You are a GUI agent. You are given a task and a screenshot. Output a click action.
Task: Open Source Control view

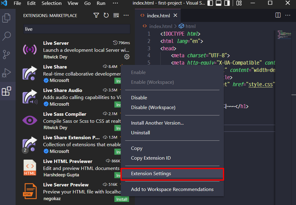click(6, 55)
